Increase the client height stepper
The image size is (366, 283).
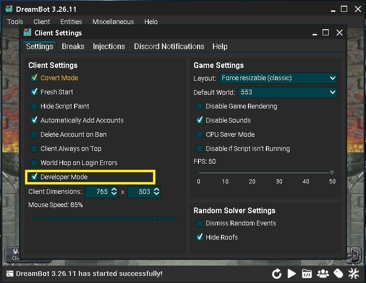[x=157, y=189]
